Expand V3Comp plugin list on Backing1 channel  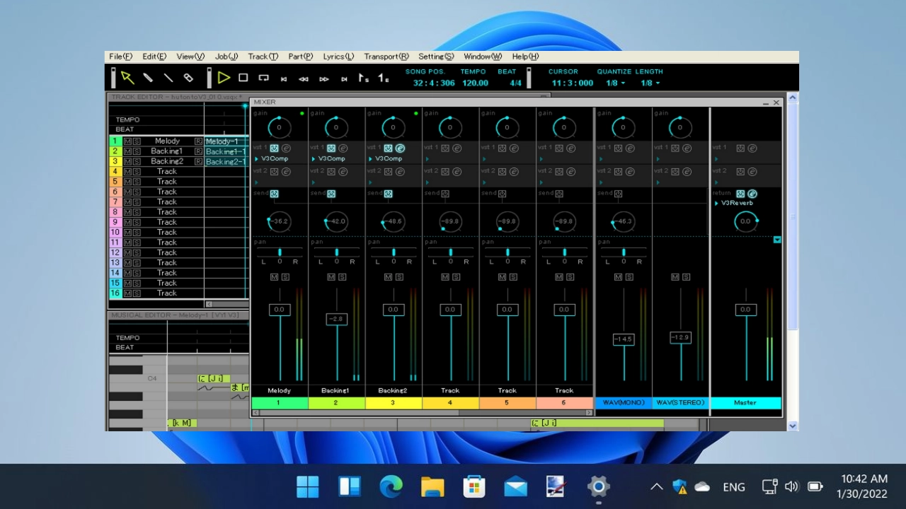tap(314, 159)
